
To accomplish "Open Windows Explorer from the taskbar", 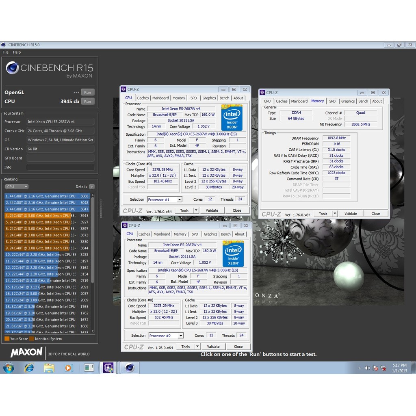I will [x=49, y=368].
